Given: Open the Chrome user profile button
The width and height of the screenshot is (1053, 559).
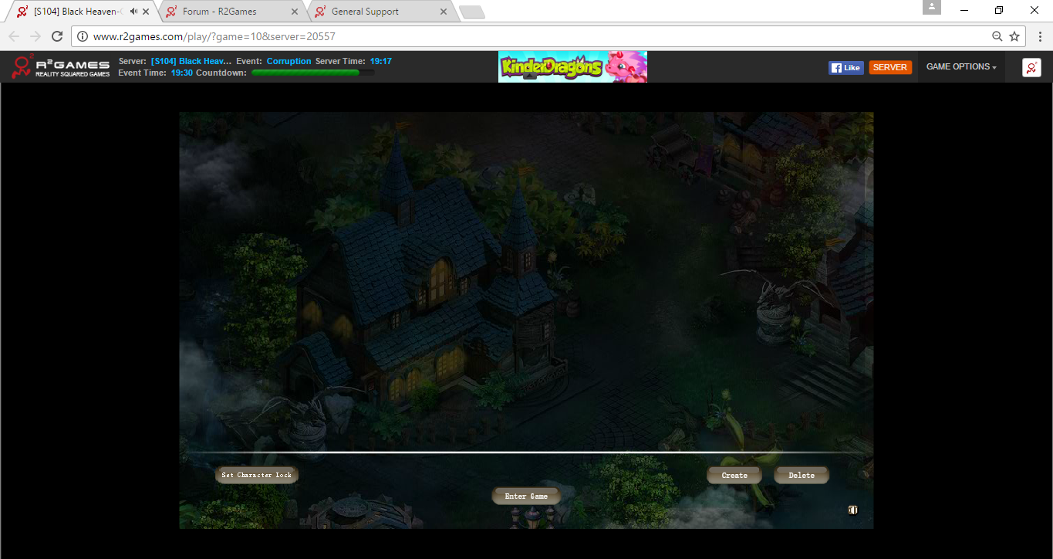Looking at the screenshot, I should tap(932, 7).
